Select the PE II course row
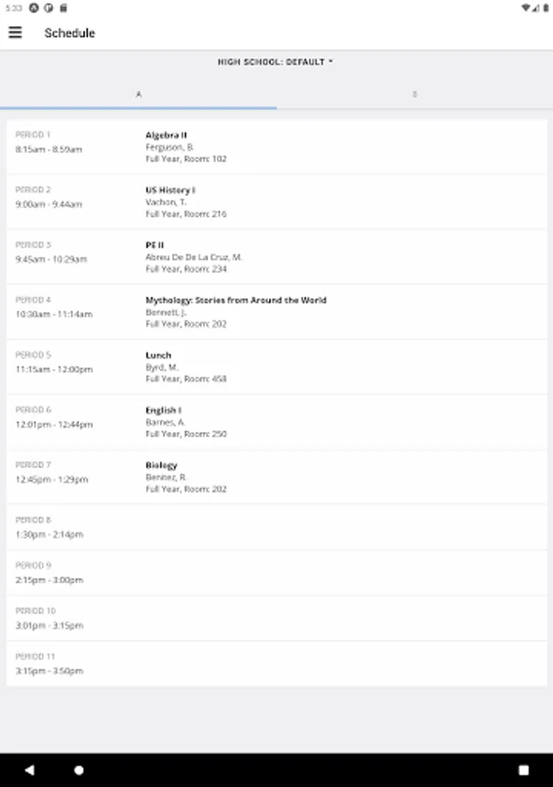 click(x=276, y=257)
